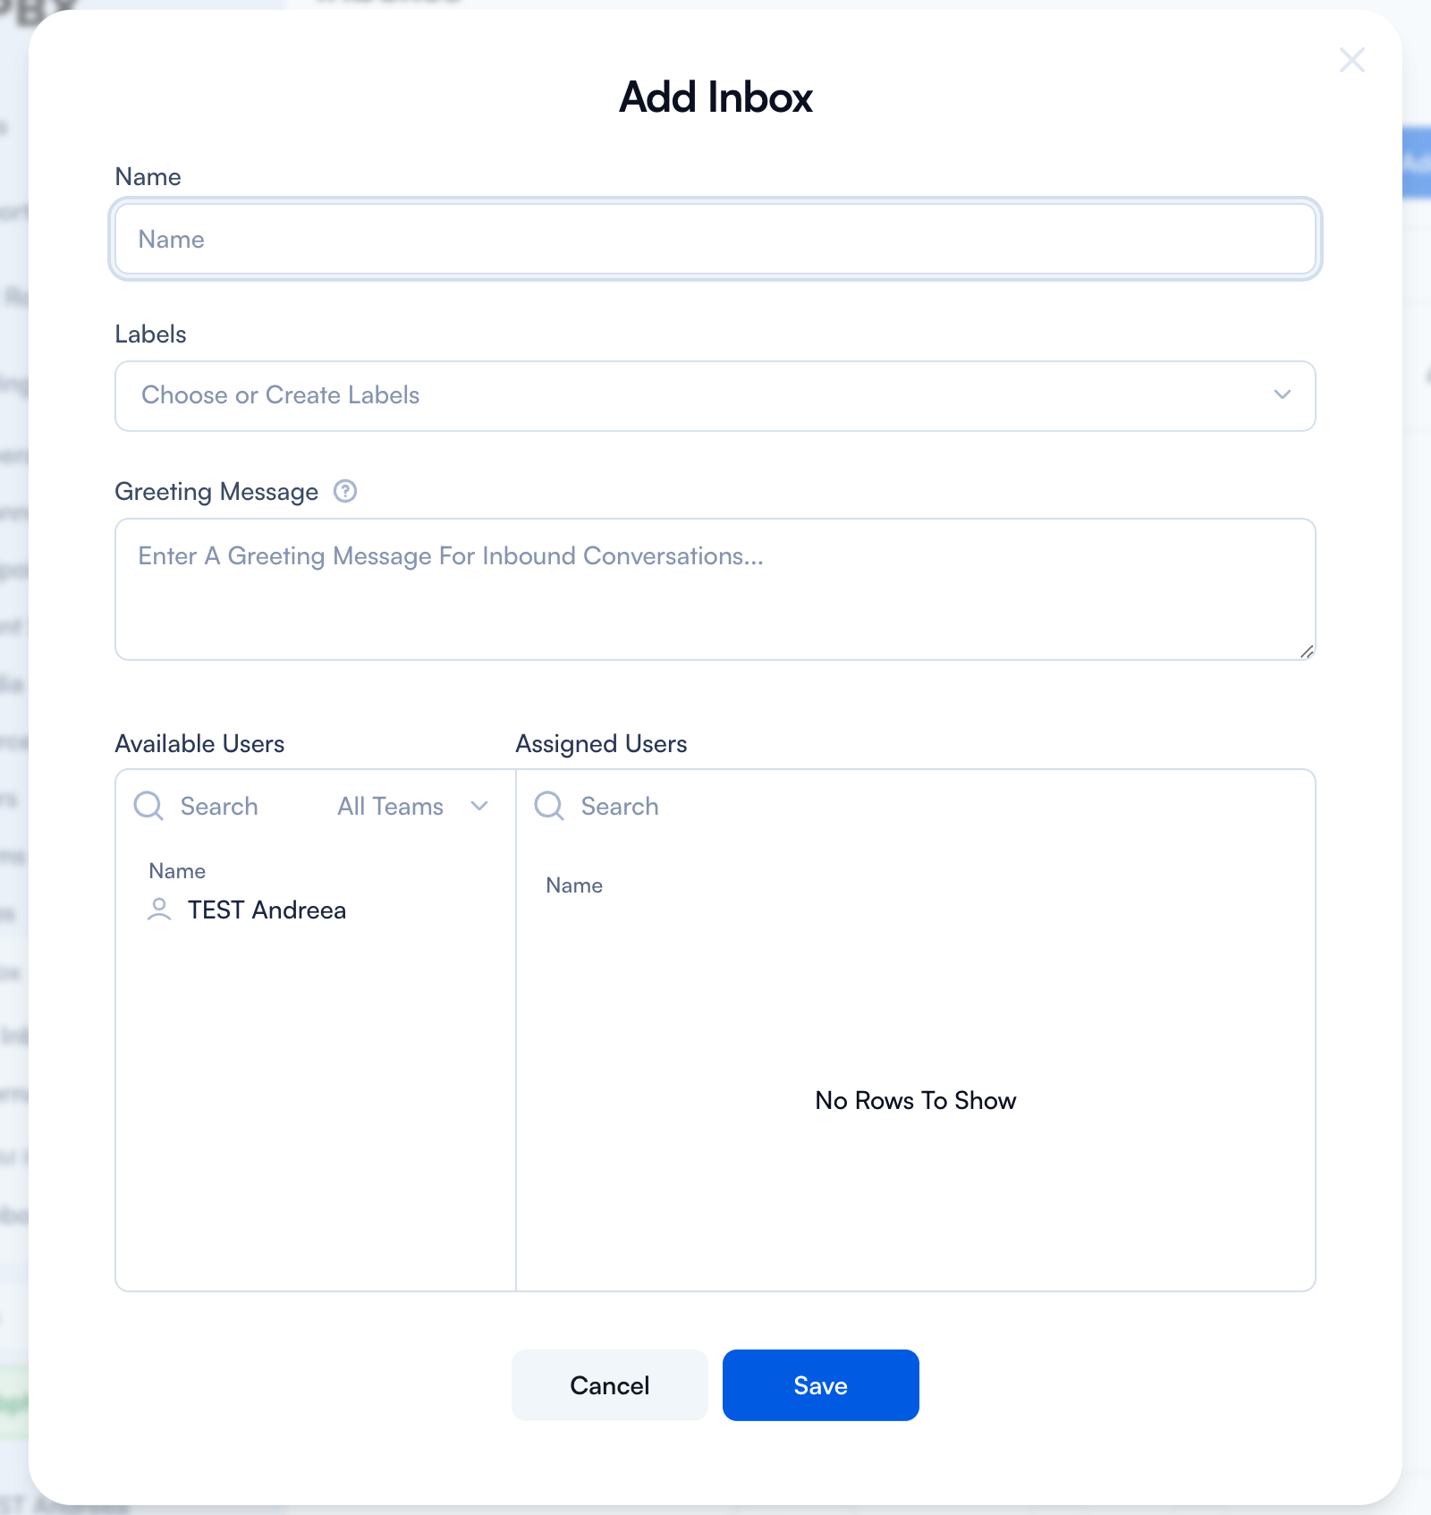Click the No Rows To Show area
The width and height of the screenshot is (1431, 1515).
tap(915, 1101)
